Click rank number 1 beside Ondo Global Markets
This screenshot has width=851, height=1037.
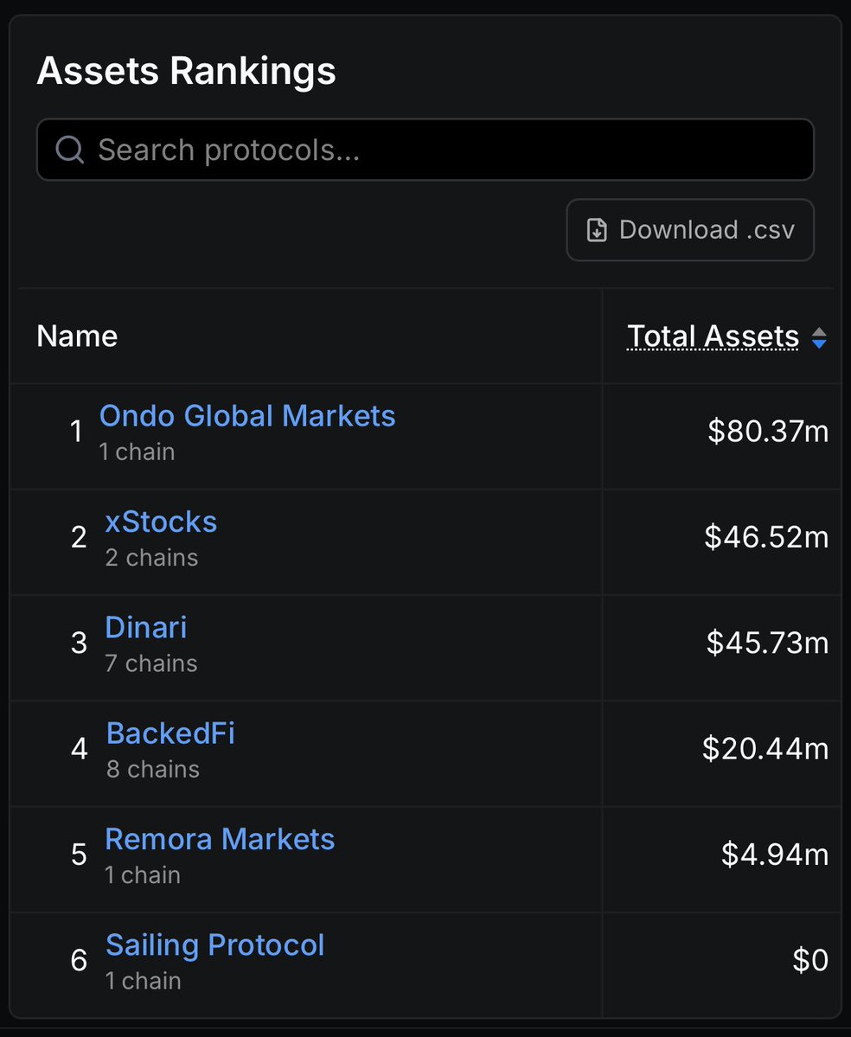pyautogui.click(x=76, y=432)
